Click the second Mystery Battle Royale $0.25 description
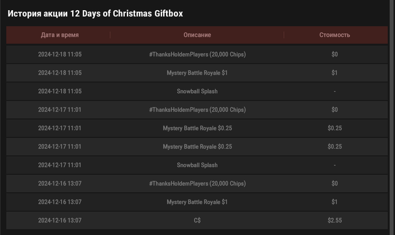 pos(197,147)
